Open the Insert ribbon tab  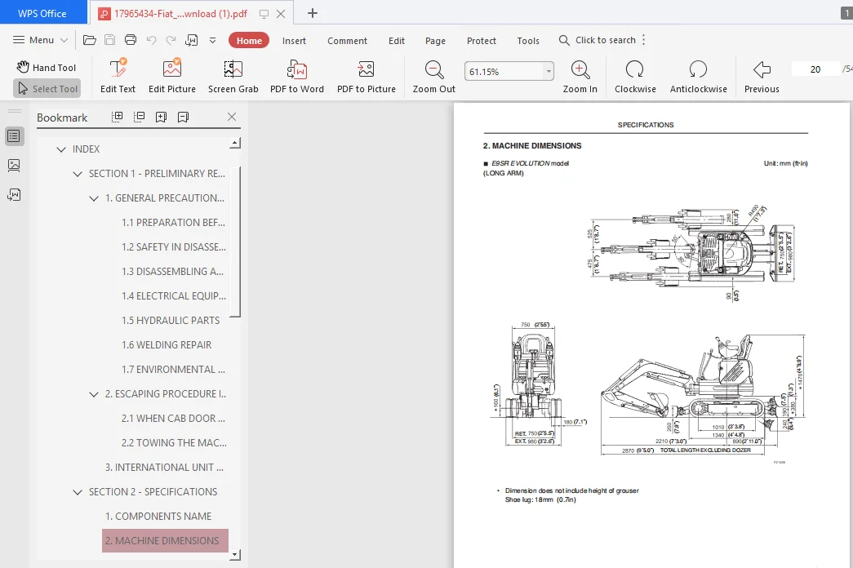click(294, 41)
